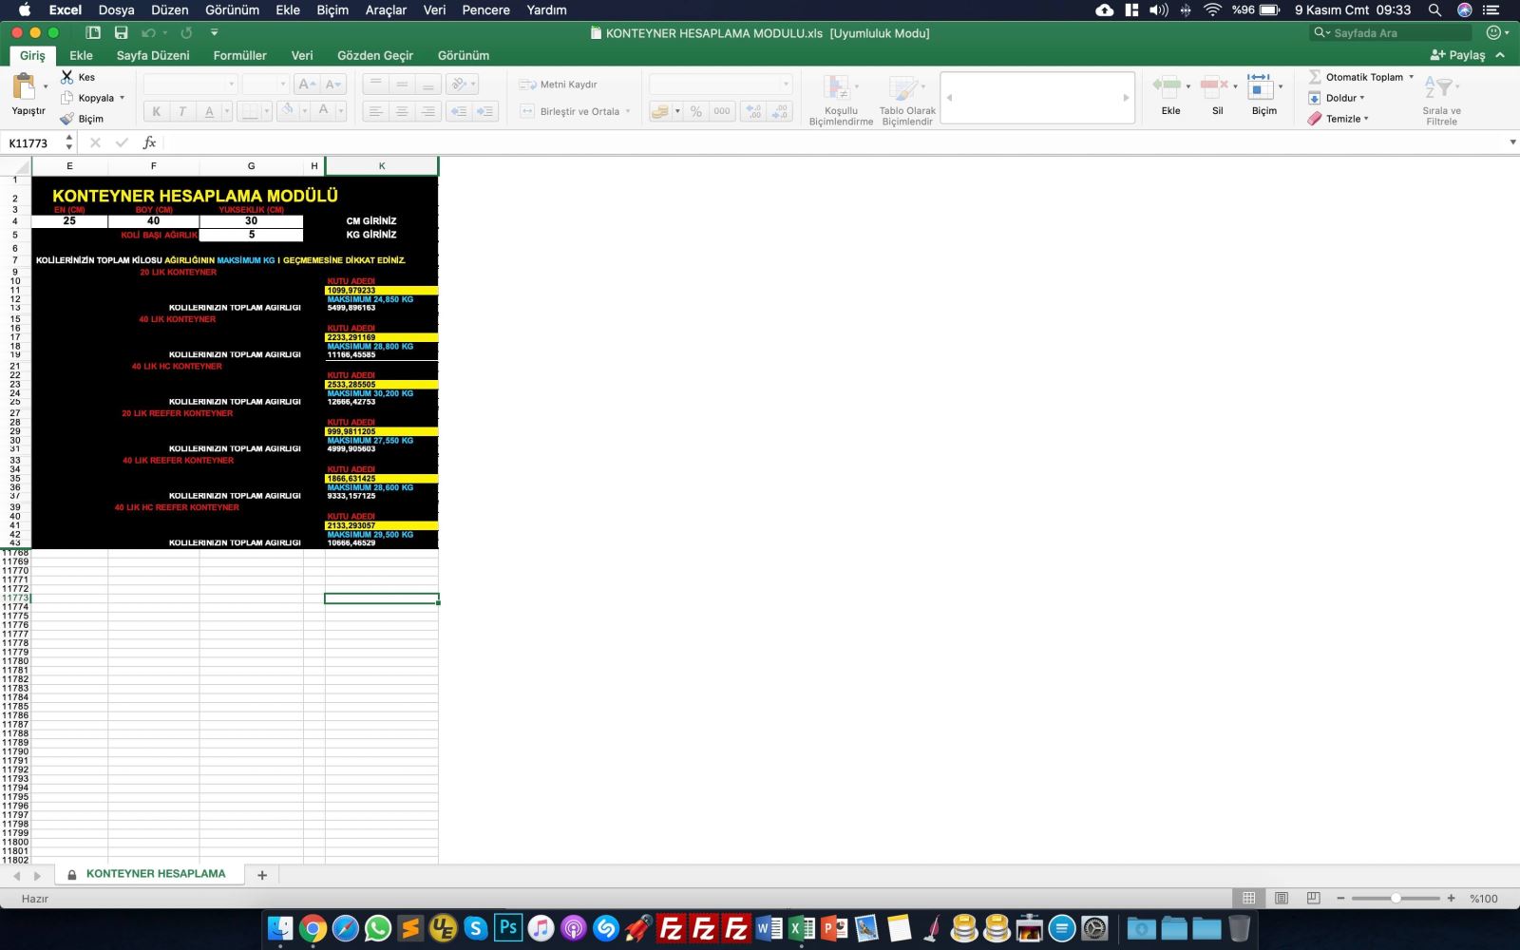Open Photoshop from the dock

(508, 927)
